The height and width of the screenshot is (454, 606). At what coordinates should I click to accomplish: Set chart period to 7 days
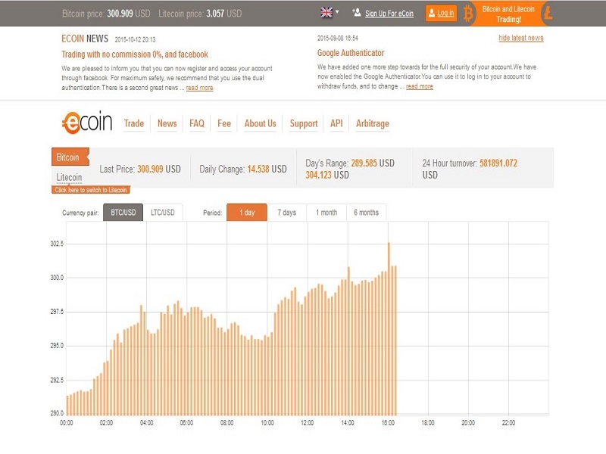286,213
